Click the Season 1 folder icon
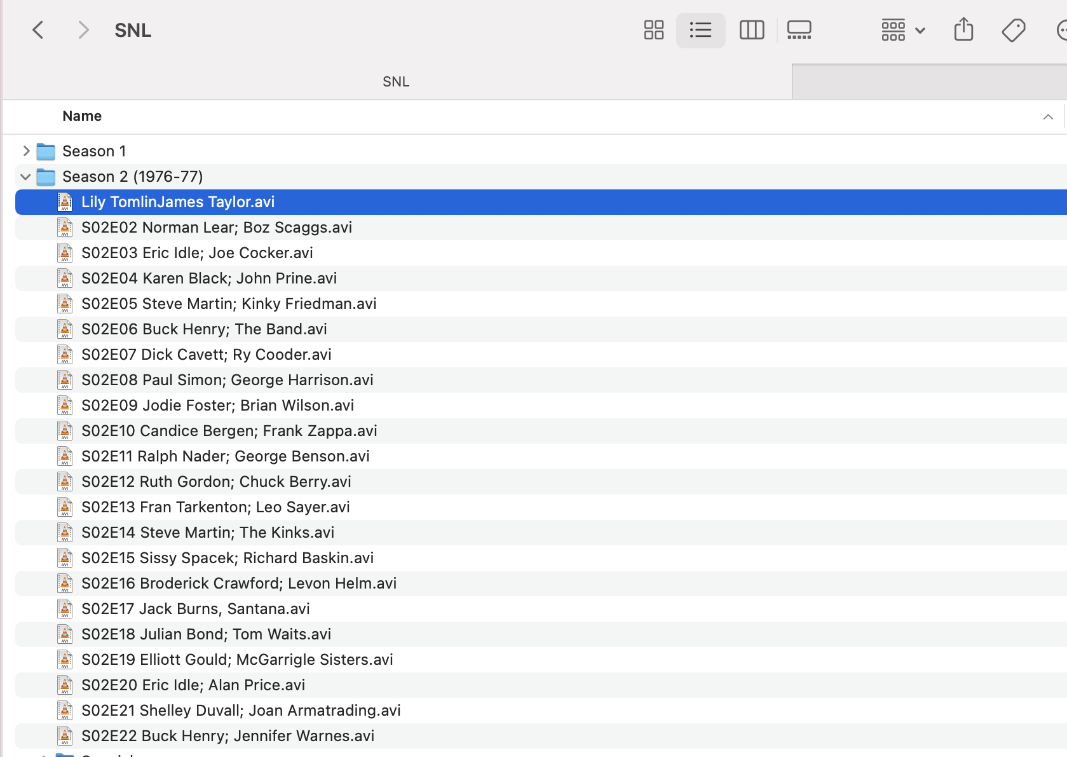This screenshot has width=1067, height=757. pyautogui.click(x=46, y=151)
